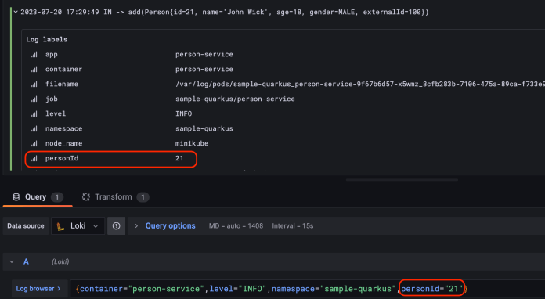Show stats for the personId label
The image size is (545, 299).
coord(34,159)
